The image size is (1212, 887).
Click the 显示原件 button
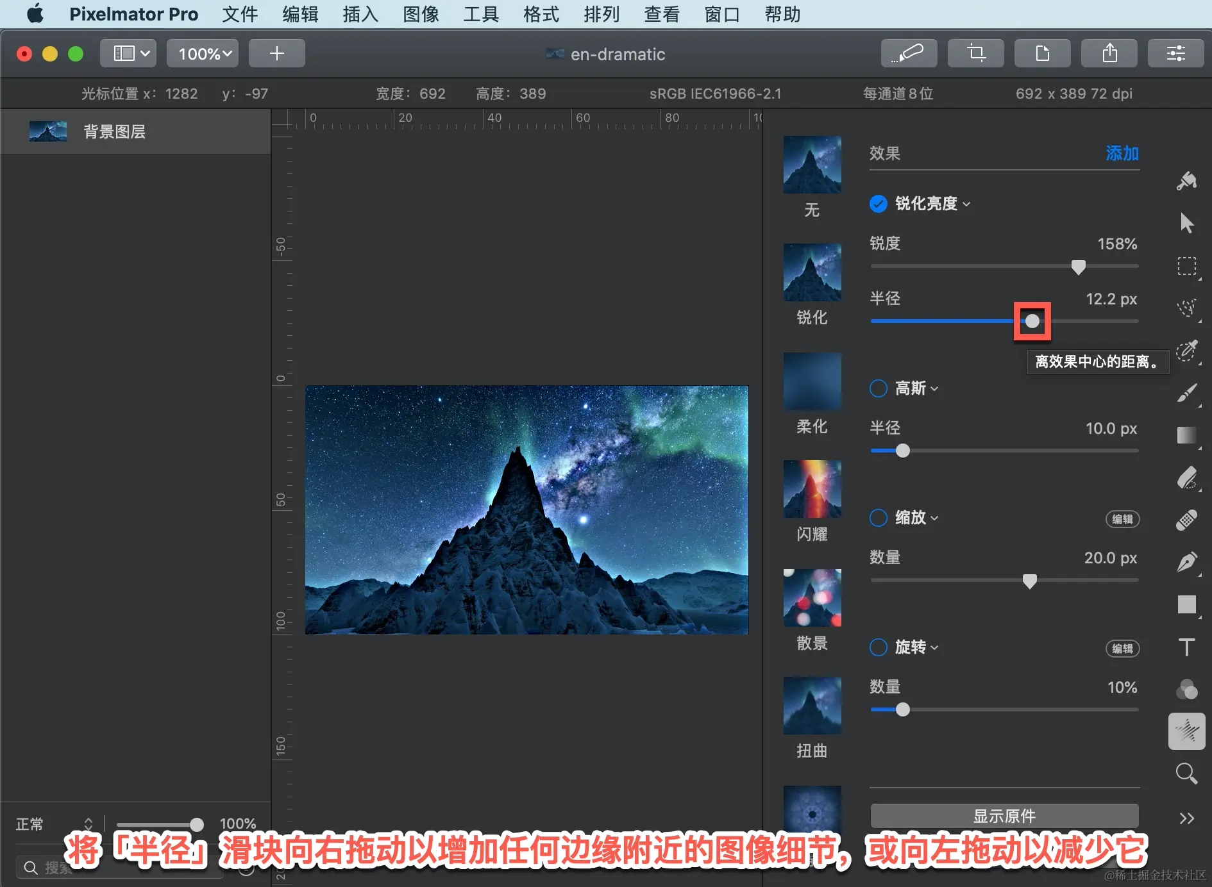click(x=1004, y=816)
